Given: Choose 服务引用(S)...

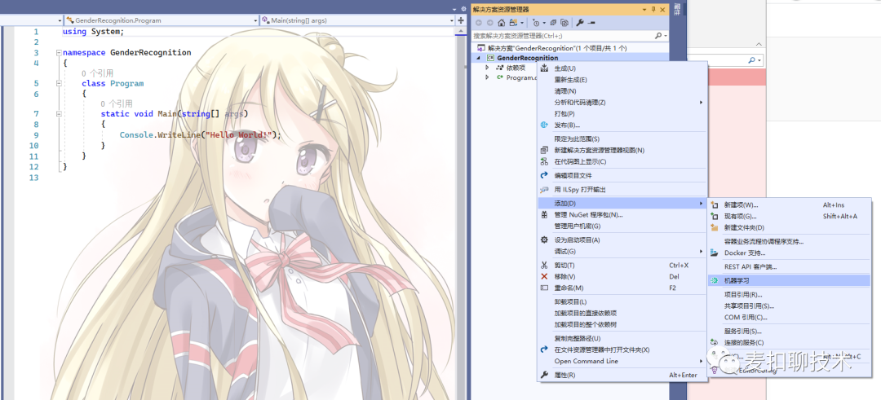Looking at the screenshot, I should [790, 331].
